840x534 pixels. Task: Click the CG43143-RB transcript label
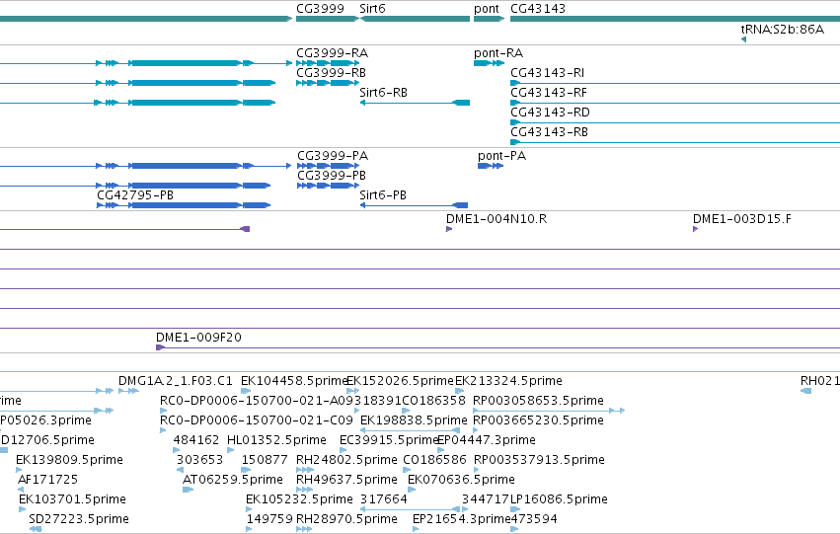click(549, 132)
